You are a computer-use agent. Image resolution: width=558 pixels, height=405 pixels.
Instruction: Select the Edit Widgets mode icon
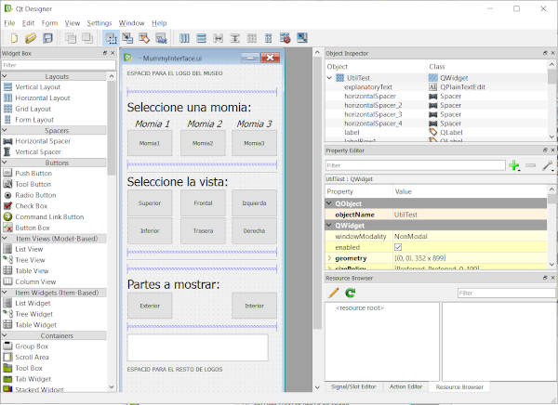111,37
